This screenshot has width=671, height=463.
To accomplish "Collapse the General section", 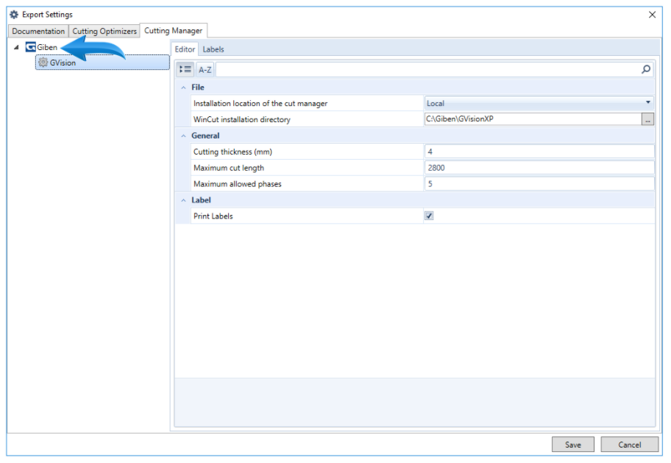I will click(184, 135).
